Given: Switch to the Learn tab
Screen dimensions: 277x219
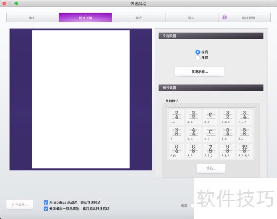Looking at the screenshot, I should (x=33, y=18).
